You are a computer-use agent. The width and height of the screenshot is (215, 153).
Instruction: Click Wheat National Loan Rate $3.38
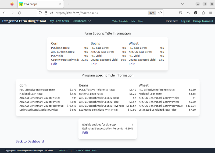tap(192, 94)
